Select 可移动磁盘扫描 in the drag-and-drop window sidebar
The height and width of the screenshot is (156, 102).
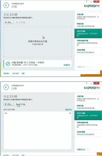point(88,43)
